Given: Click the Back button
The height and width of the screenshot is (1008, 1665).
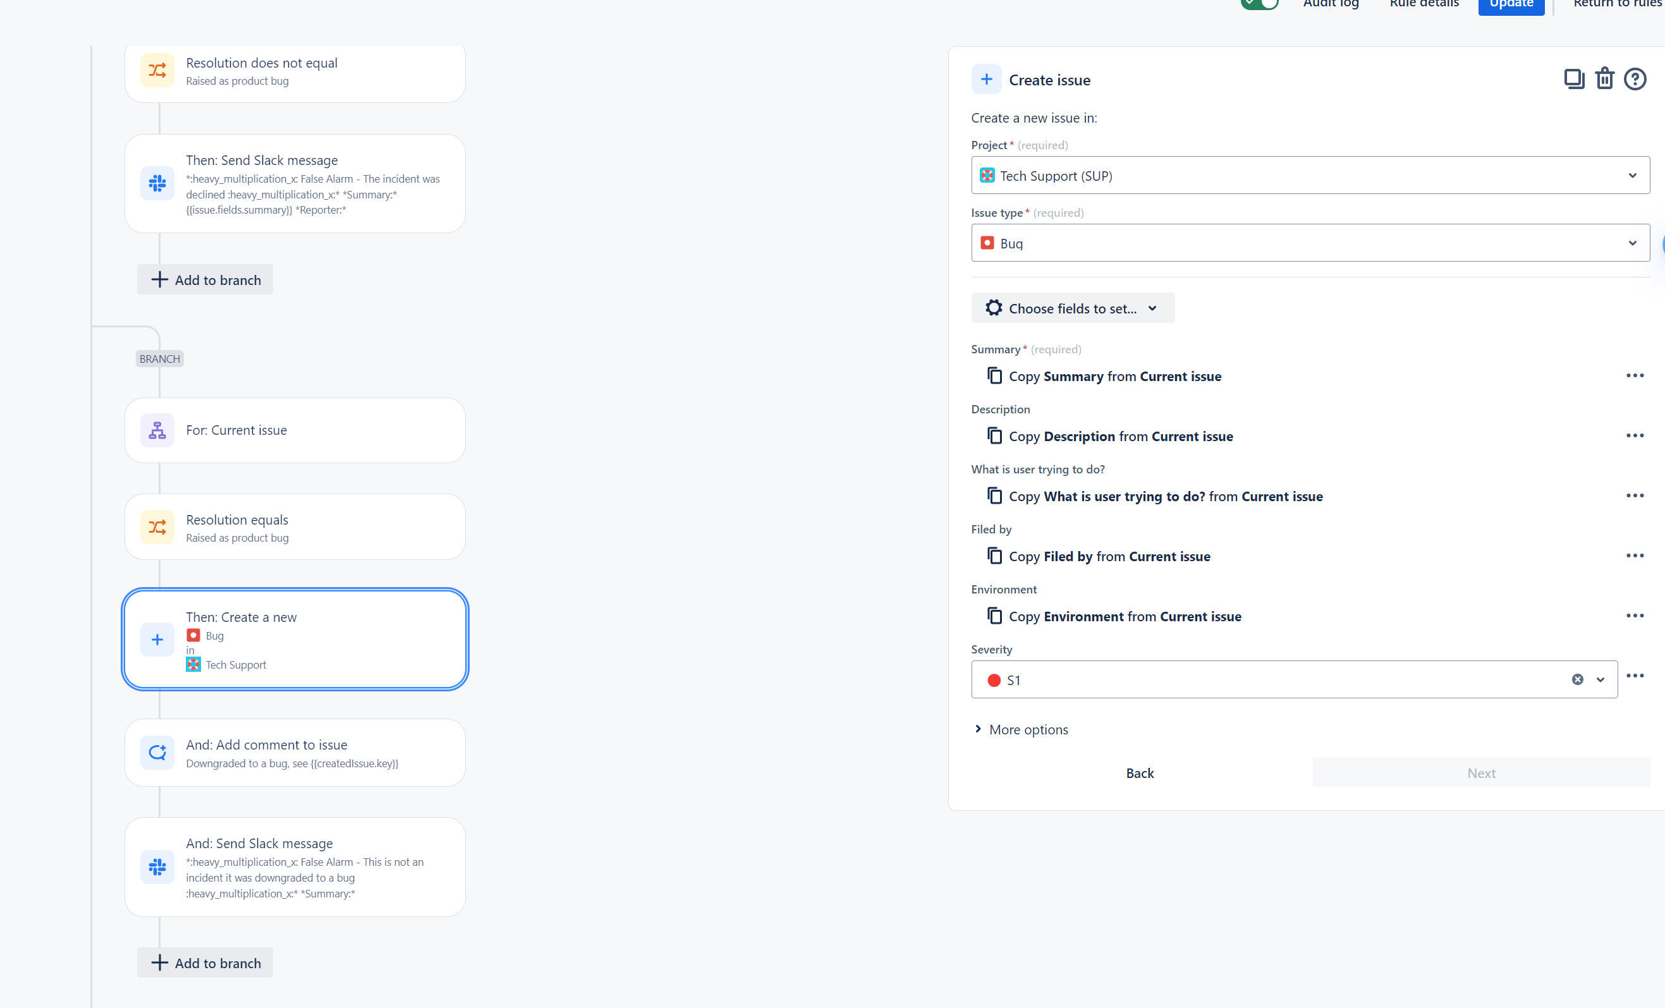Looking at the screenshot, I should [x=1140, y=773].
